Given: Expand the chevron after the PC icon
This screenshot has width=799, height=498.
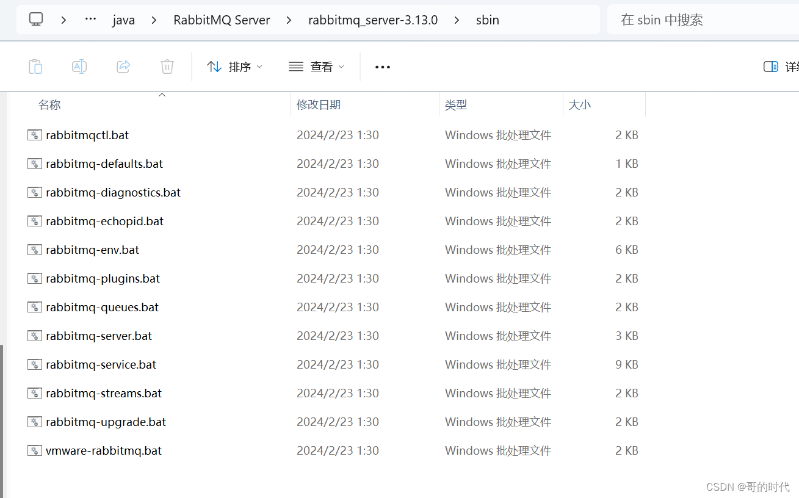Looking at the screenshot, I should (63, 20).
